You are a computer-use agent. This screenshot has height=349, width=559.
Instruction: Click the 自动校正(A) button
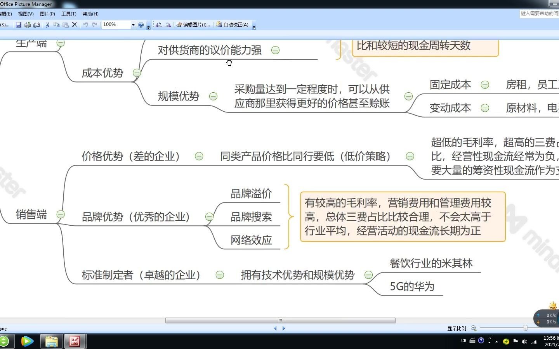(233, 25)
